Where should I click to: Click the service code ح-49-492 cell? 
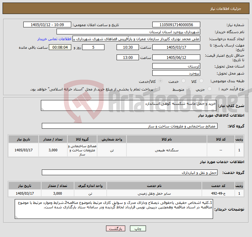pyautogui.click(x=218, y=193)
